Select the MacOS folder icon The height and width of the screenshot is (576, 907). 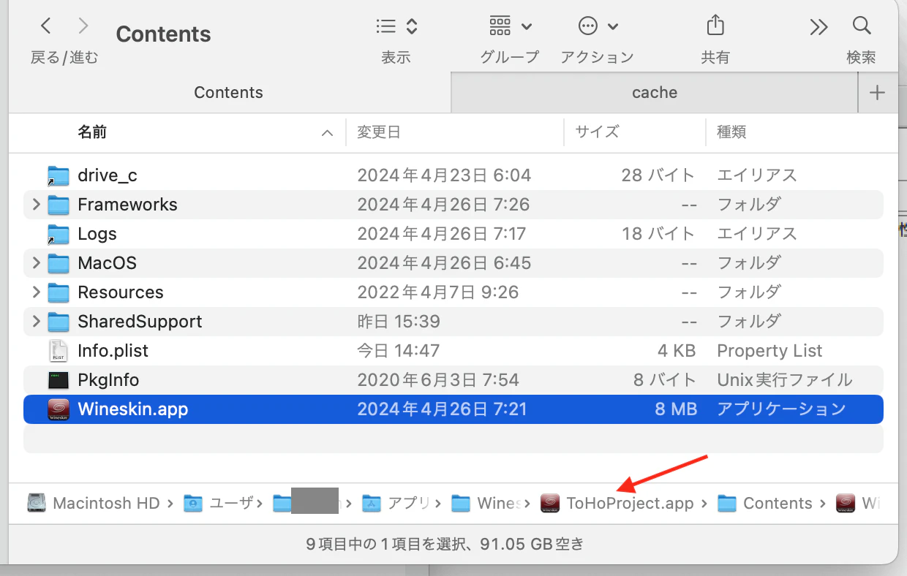58,263
